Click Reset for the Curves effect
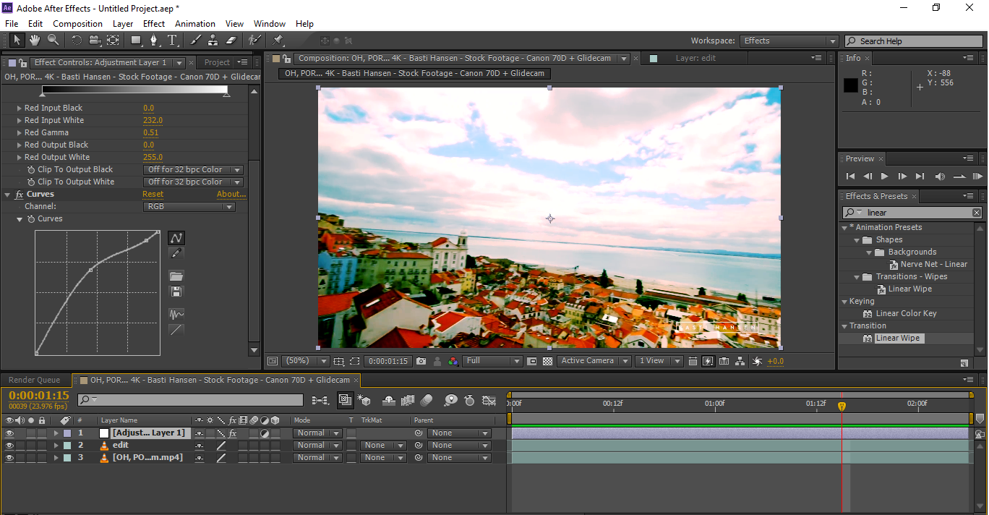 tap(153, 194)
